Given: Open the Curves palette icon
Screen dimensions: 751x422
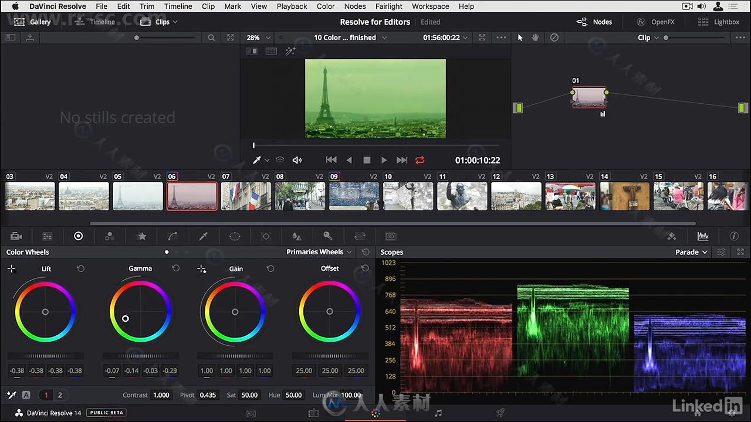Looking at the screenshot, I should click(x=172, y=236).
